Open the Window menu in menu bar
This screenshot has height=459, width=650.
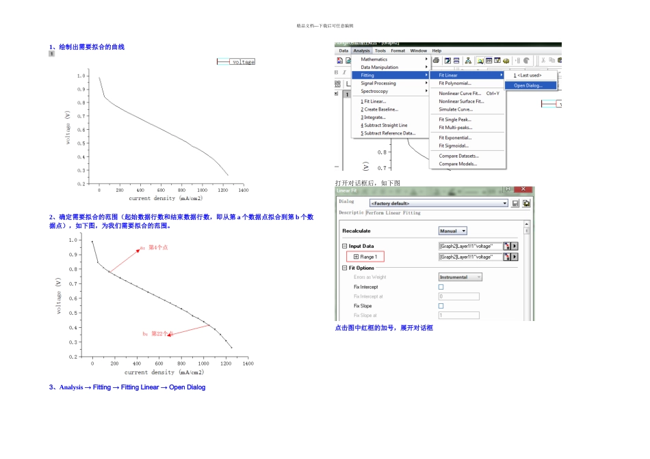[418, 51]
